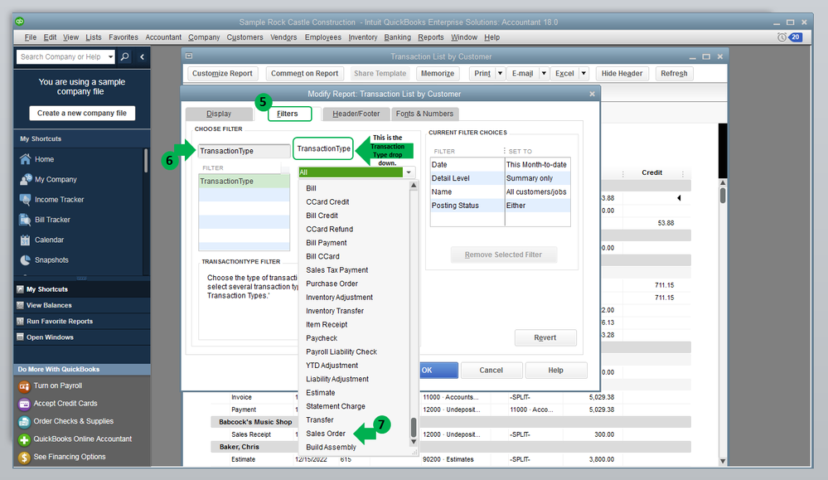This screenshot has width=828, height=480.
Task: Click Cancel in Modify Report dialog
Action: pyautogui.click(x=491, y=371)
